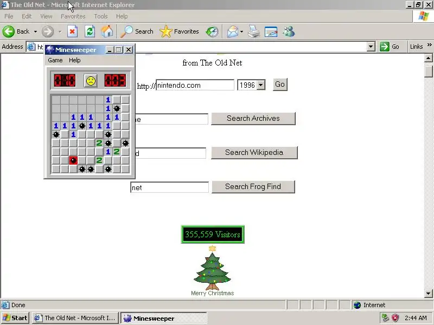Click the Back arrow icon in Internet Explorer
The width and height of the screenshot is (434, 325).
click(8, 31)
